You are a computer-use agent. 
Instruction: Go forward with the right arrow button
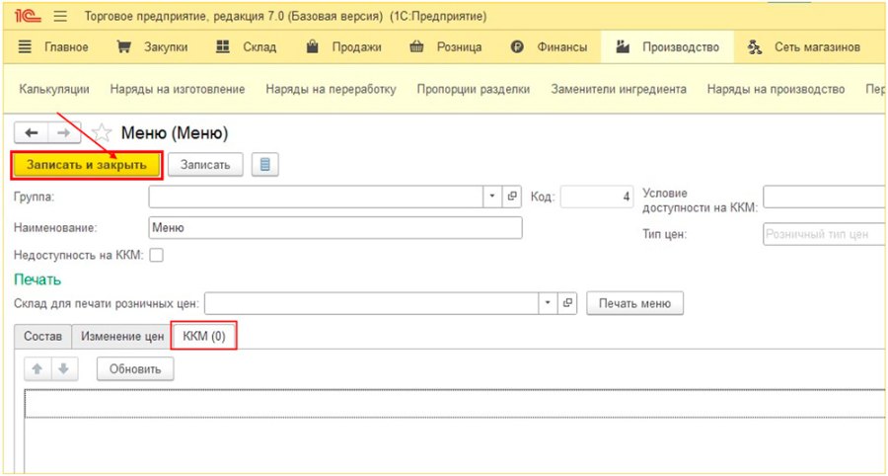(x=64, y=132)
